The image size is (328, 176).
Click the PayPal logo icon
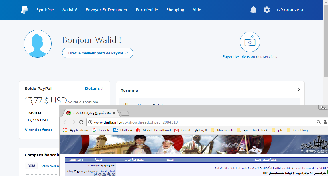click(x=25, y=10)
